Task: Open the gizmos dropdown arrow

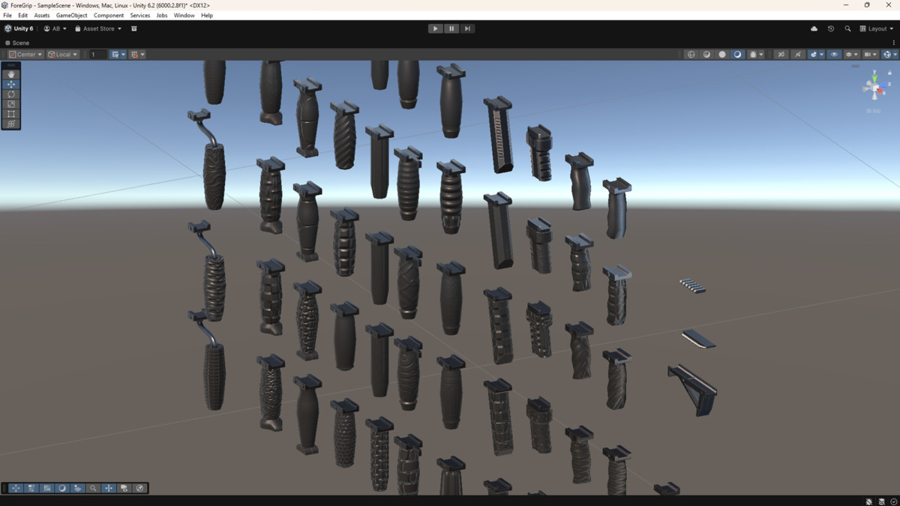Action: 895,54
